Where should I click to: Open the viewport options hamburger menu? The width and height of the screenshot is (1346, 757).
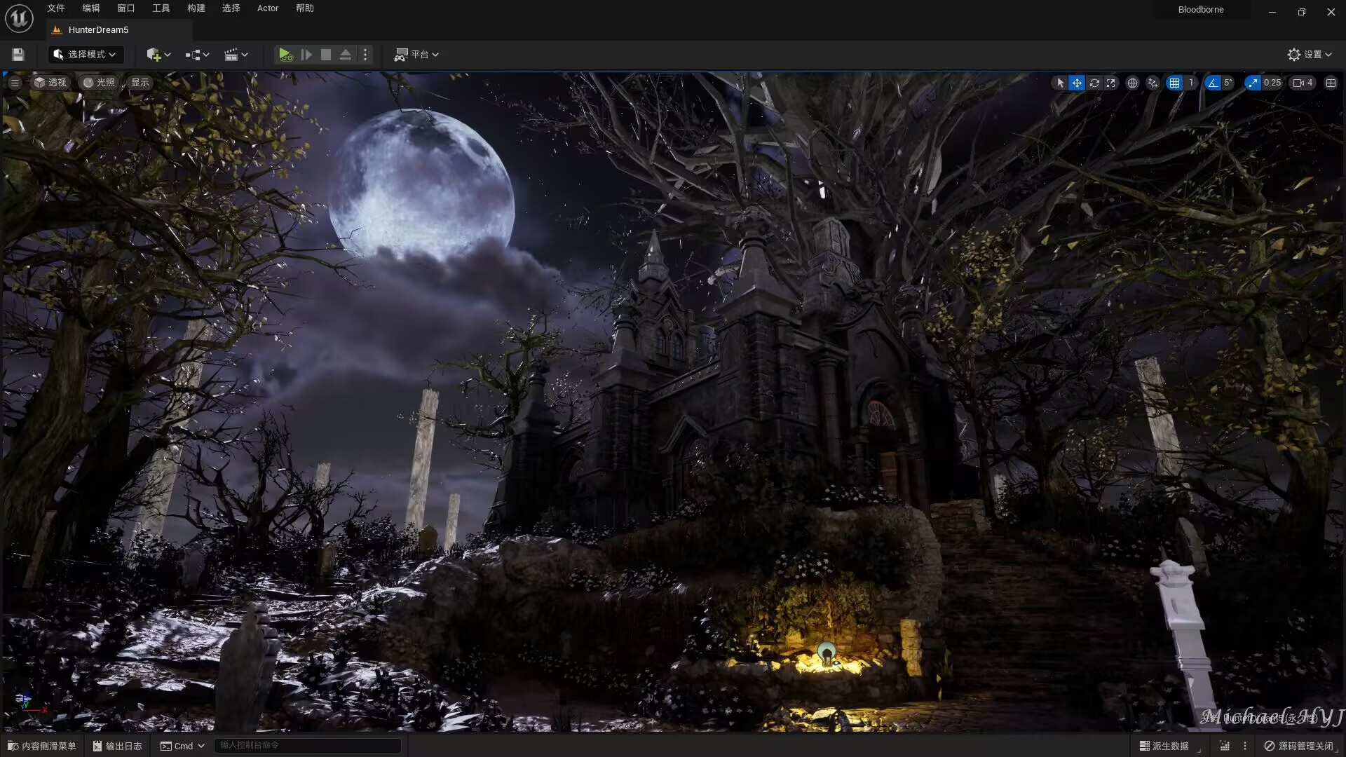tap(15, 83)
